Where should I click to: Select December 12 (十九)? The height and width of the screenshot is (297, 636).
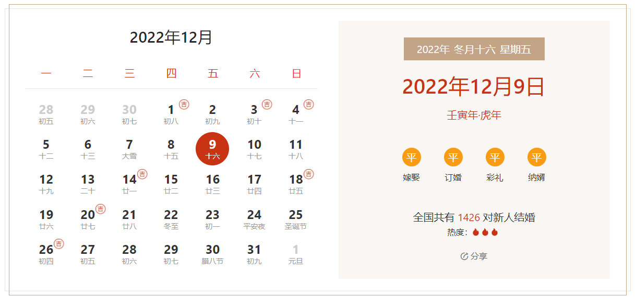46,184
